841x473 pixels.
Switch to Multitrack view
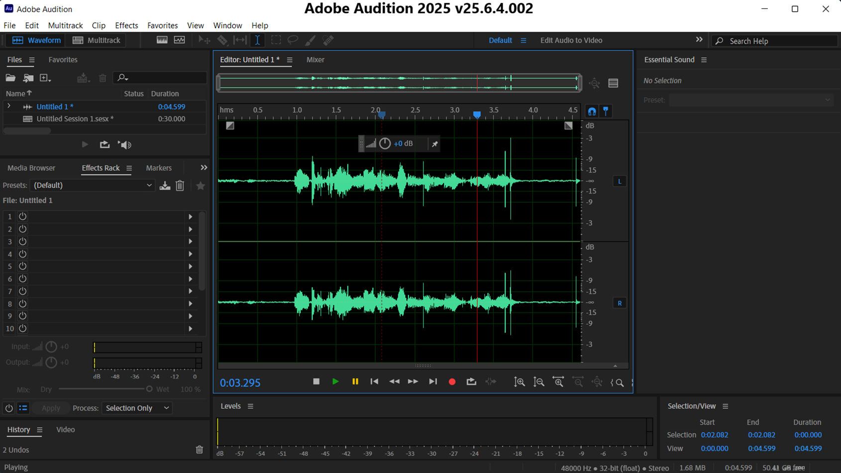(97, 40)
